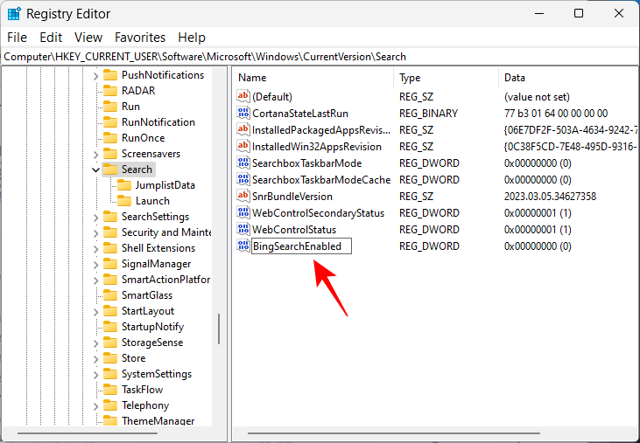Expand the SearchSettings tree node
Viewport: 640px width, 443px height.
(95, 217)
